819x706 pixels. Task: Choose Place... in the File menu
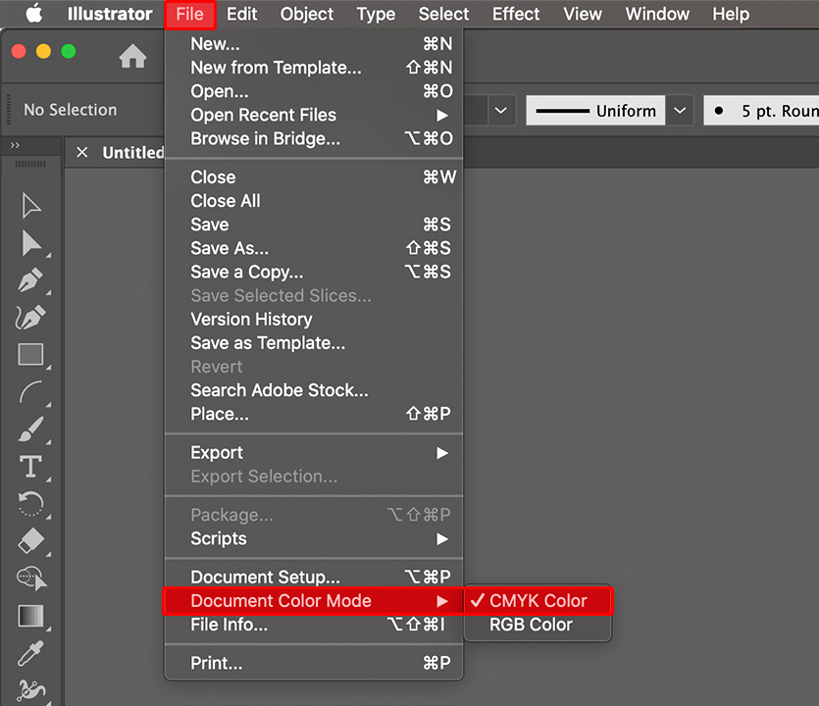tap(314, 414)
